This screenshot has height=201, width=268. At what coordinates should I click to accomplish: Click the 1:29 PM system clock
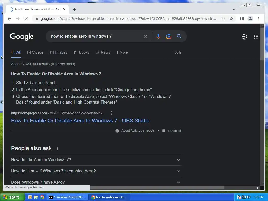point(258,197)
